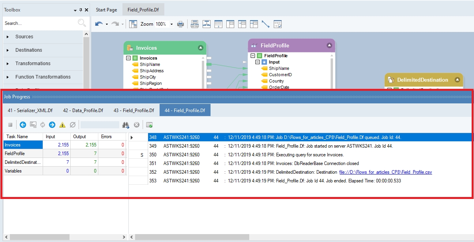Click the stop job square icon
Image resolution: width=474 pixels, height=242 pixels.
(x=11, y=125)
